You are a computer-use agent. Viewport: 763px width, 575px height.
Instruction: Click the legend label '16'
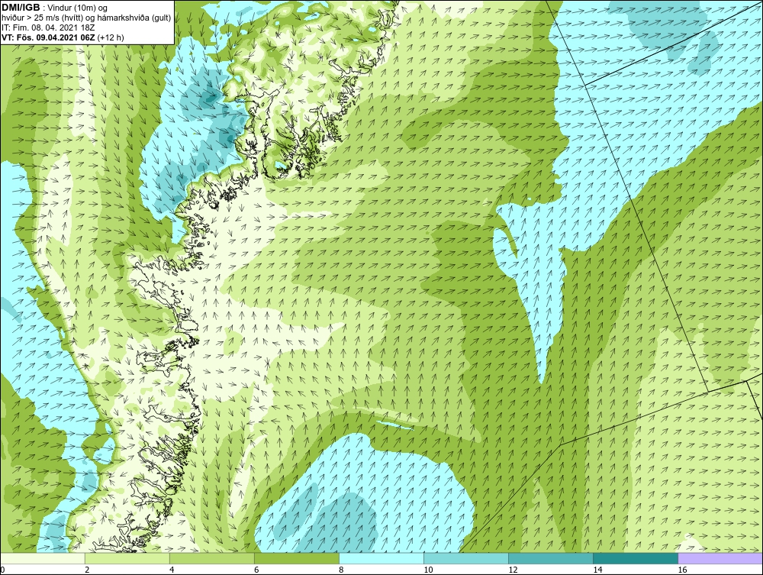coord(682,570)
